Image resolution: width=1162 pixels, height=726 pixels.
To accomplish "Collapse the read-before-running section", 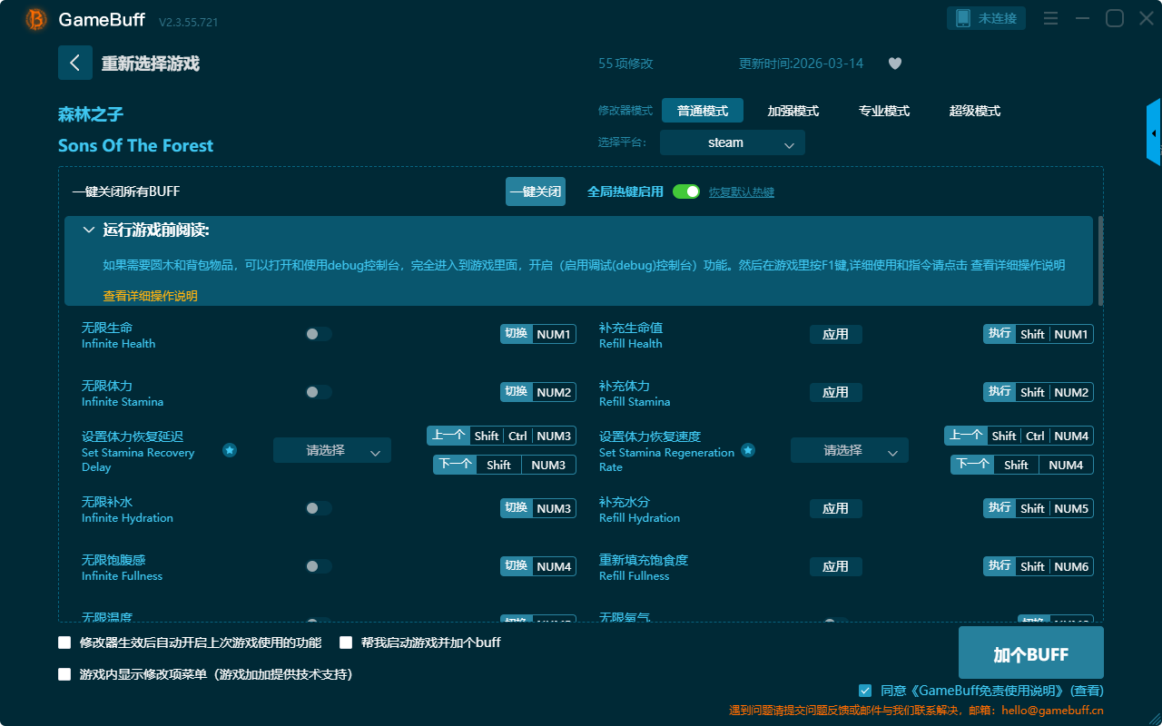I will 89,231.
